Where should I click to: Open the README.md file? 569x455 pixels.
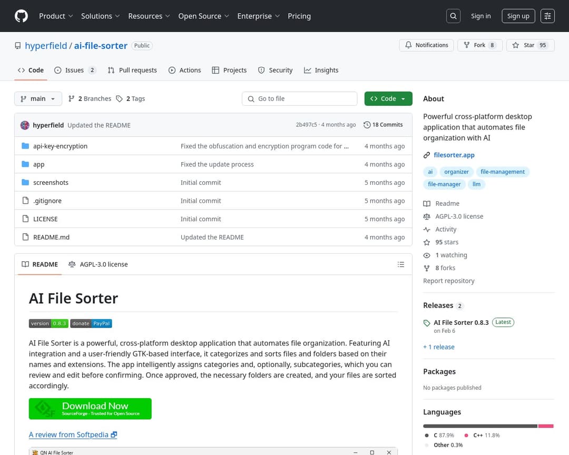click(x=51, y=237)
